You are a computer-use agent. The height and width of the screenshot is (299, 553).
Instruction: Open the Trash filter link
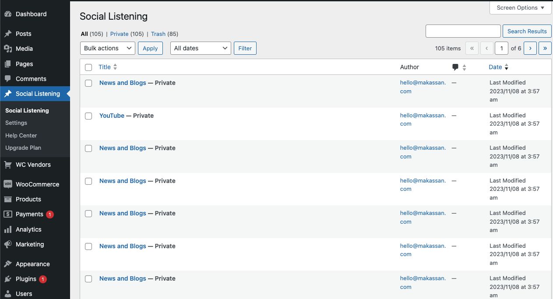tap(158, 34)
